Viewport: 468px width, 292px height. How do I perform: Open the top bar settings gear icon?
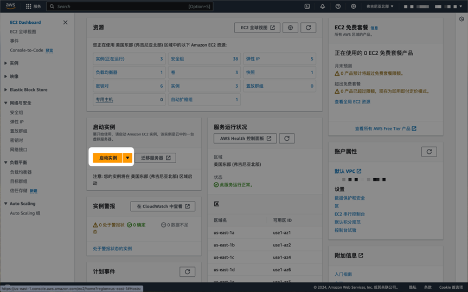(354, 7)
